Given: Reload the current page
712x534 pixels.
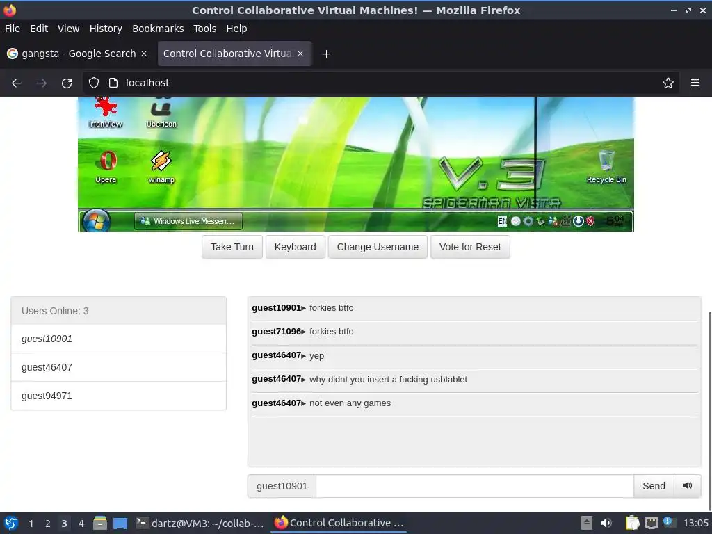Looking at the screenshot, I should click(67, 83).
